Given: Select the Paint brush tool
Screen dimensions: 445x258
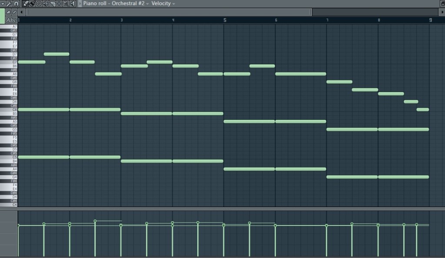Looking at the screenshot, I should click(x=32, y=3).
